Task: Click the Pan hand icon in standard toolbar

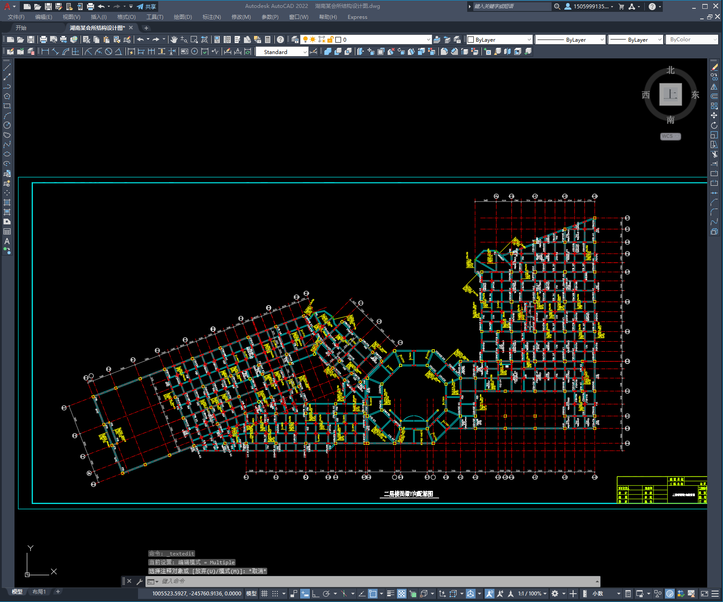Action: [174, 40]
